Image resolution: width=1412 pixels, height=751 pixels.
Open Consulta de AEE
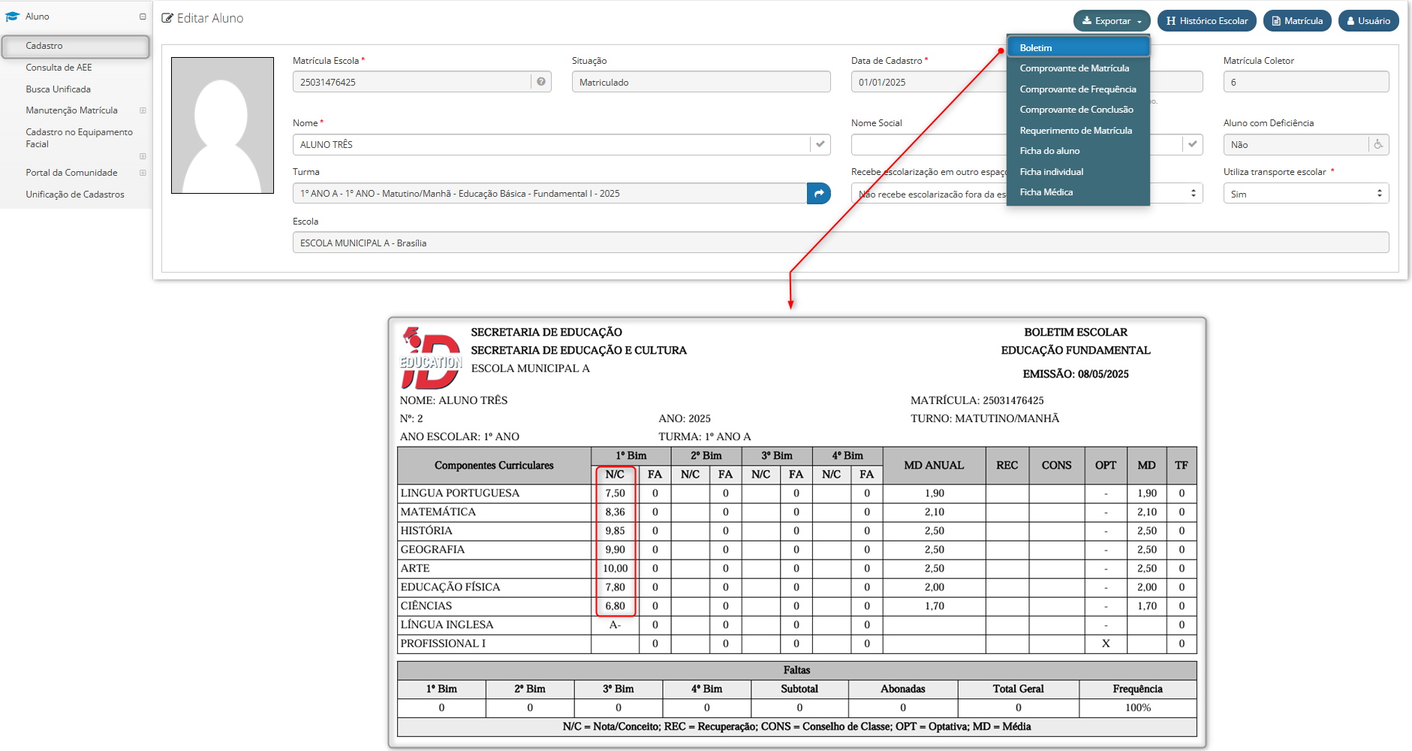(59, 68)
